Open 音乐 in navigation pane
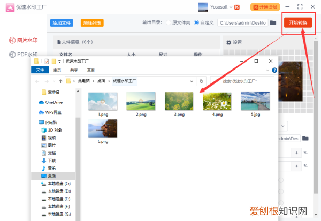This screenshot has height=221, width=321. 49,168
